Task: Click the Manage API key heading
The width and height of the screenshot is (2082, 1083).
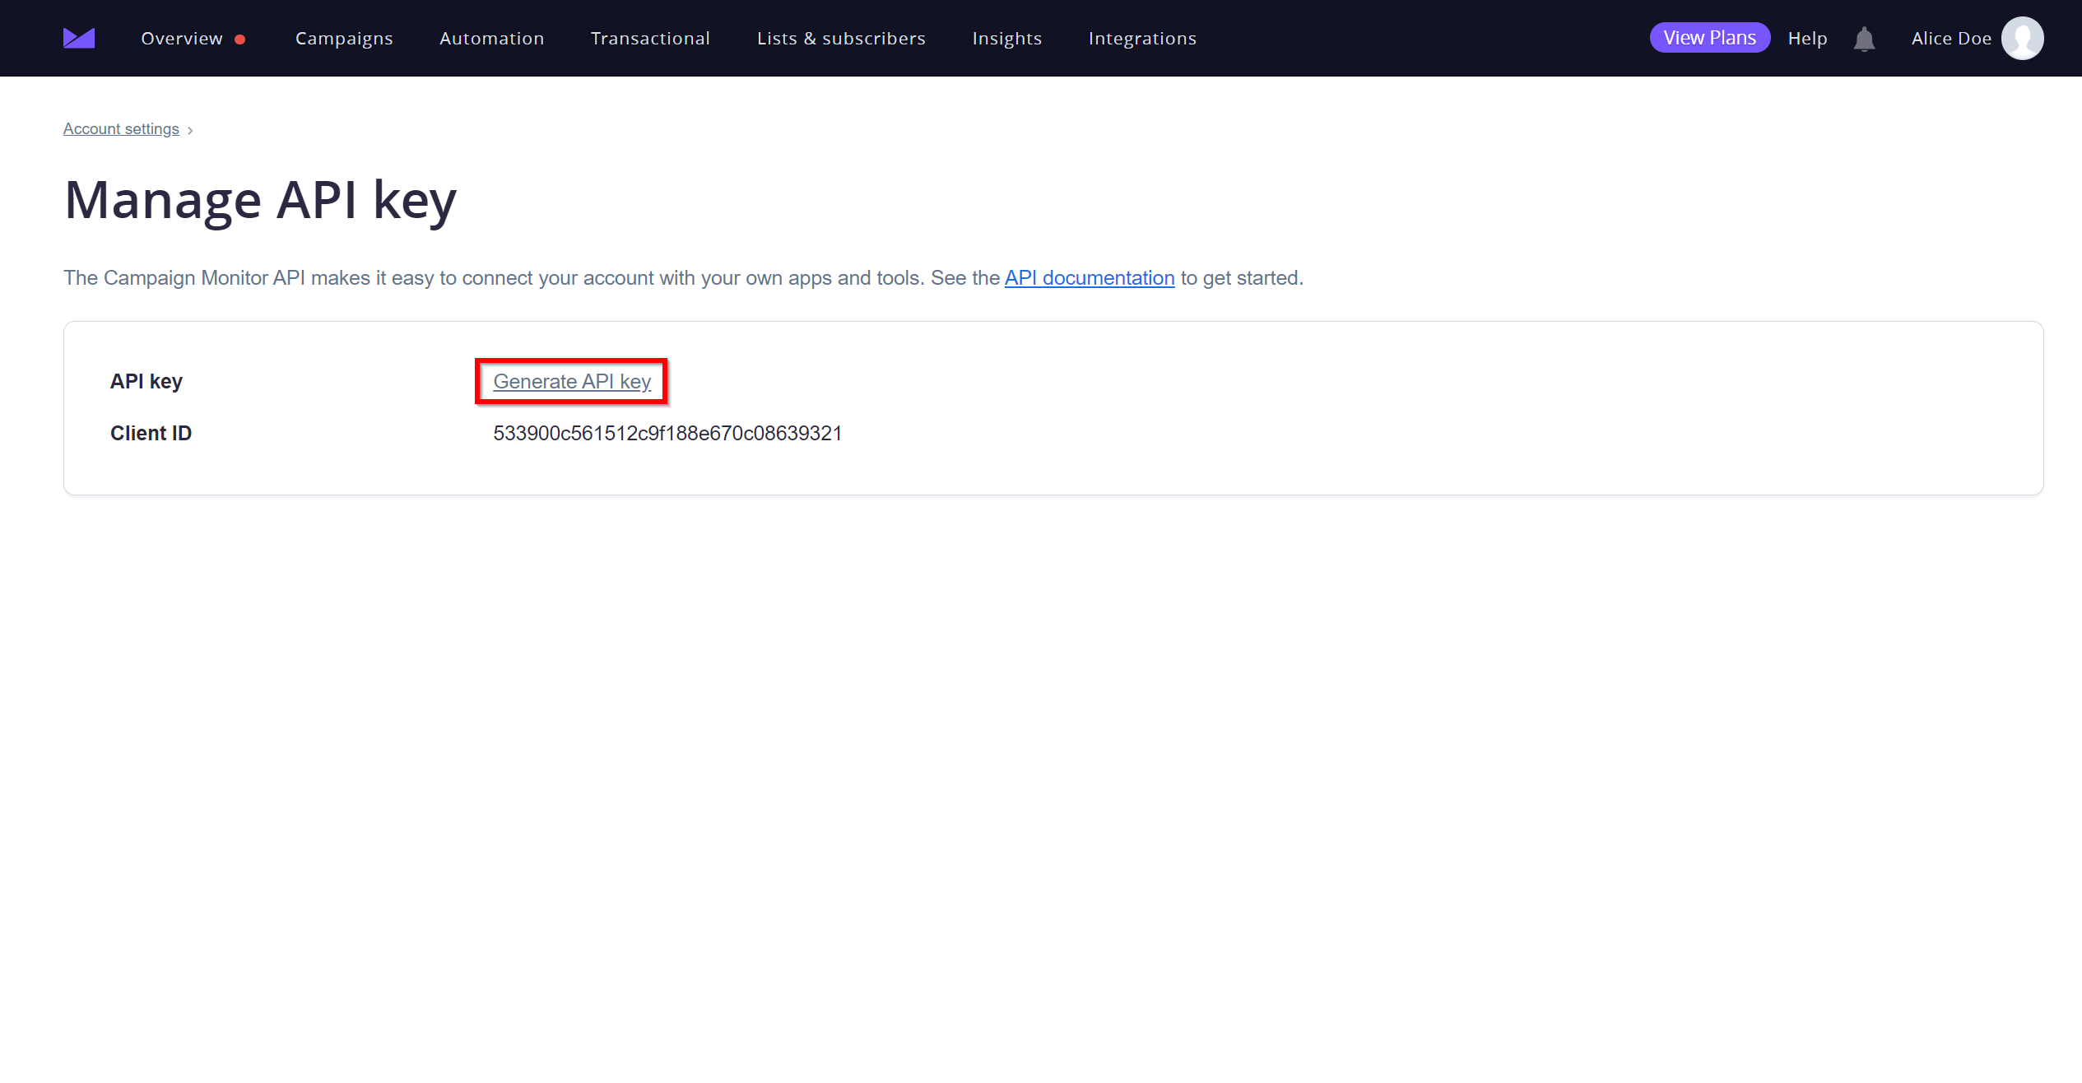Action: [x=260, y=200]
